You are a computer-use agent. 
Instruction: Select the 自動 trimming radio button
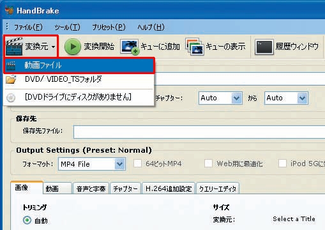coord(27,220)
